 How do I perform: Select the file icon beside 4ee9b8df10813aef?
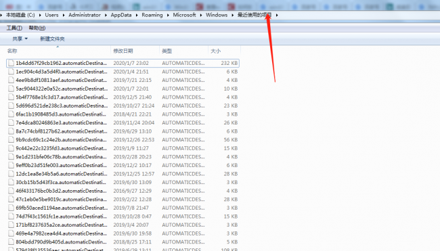pos(11,80)
